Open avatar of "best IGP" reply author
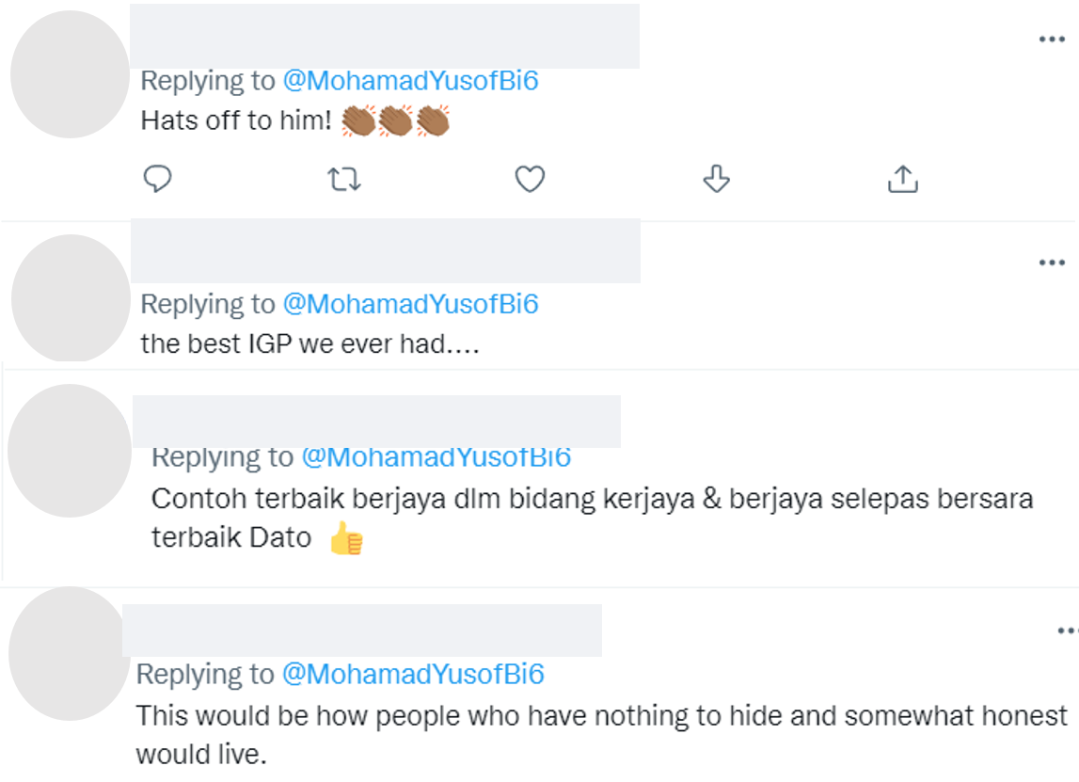Viewport: 1079px width, 782px height. [x=71, y=297]
